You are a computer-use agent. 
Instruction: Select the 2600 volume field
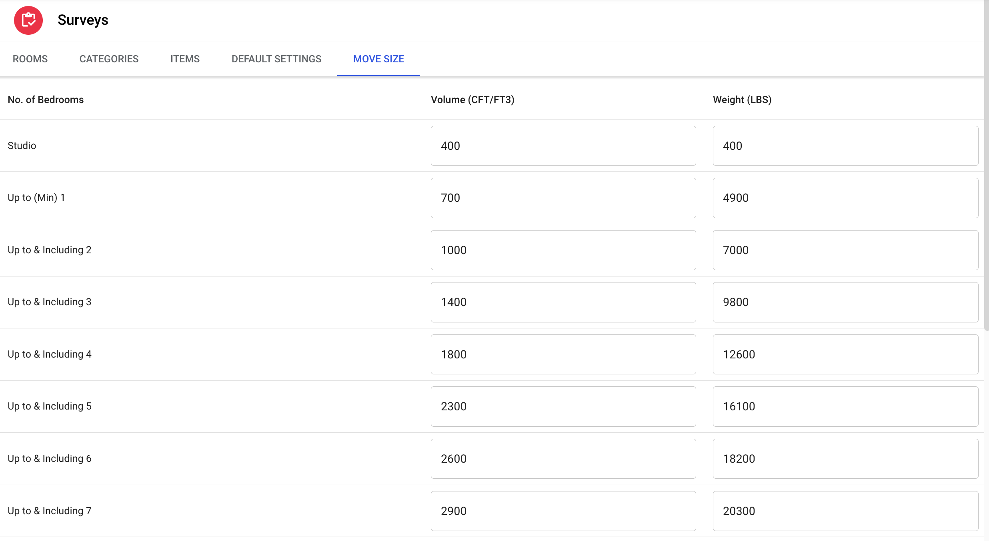point(563,459)
